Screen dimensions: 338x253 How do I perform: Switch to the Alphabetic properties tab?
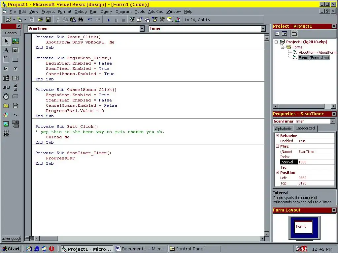click(x=283, y=129)
